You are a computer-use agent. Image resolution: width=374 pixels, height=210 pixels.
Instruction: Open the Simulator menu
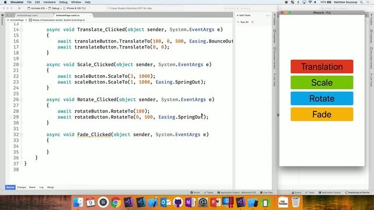17,2
